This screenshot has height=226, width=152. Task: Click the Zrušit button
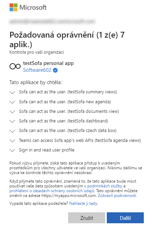pyautogui.click(x=87, y=218)
